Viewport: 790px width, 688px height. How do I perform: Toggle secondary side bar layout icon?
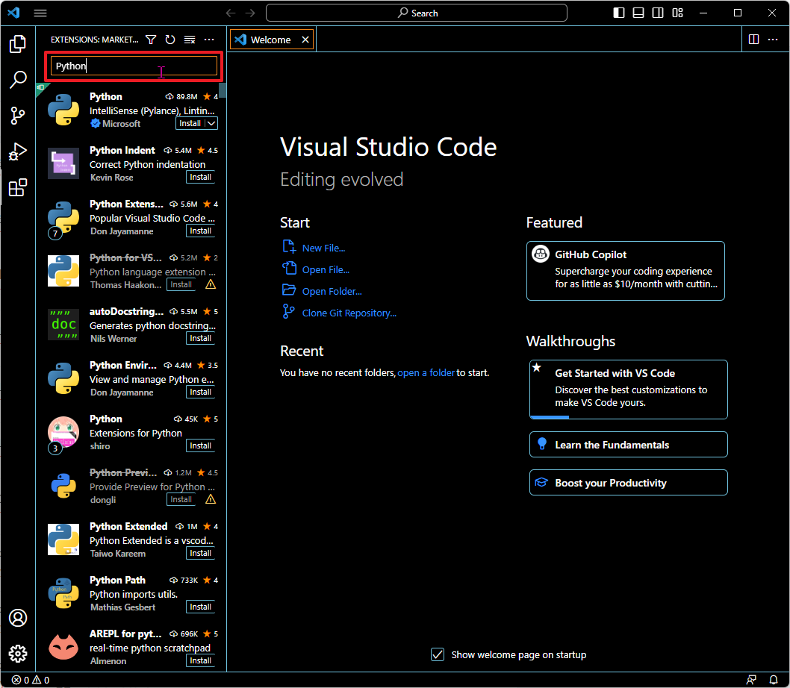click(x=658, y=13)
